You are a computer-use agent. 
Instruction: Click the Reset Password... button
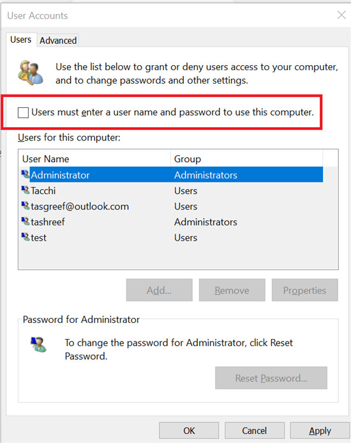tap(271, 378)
